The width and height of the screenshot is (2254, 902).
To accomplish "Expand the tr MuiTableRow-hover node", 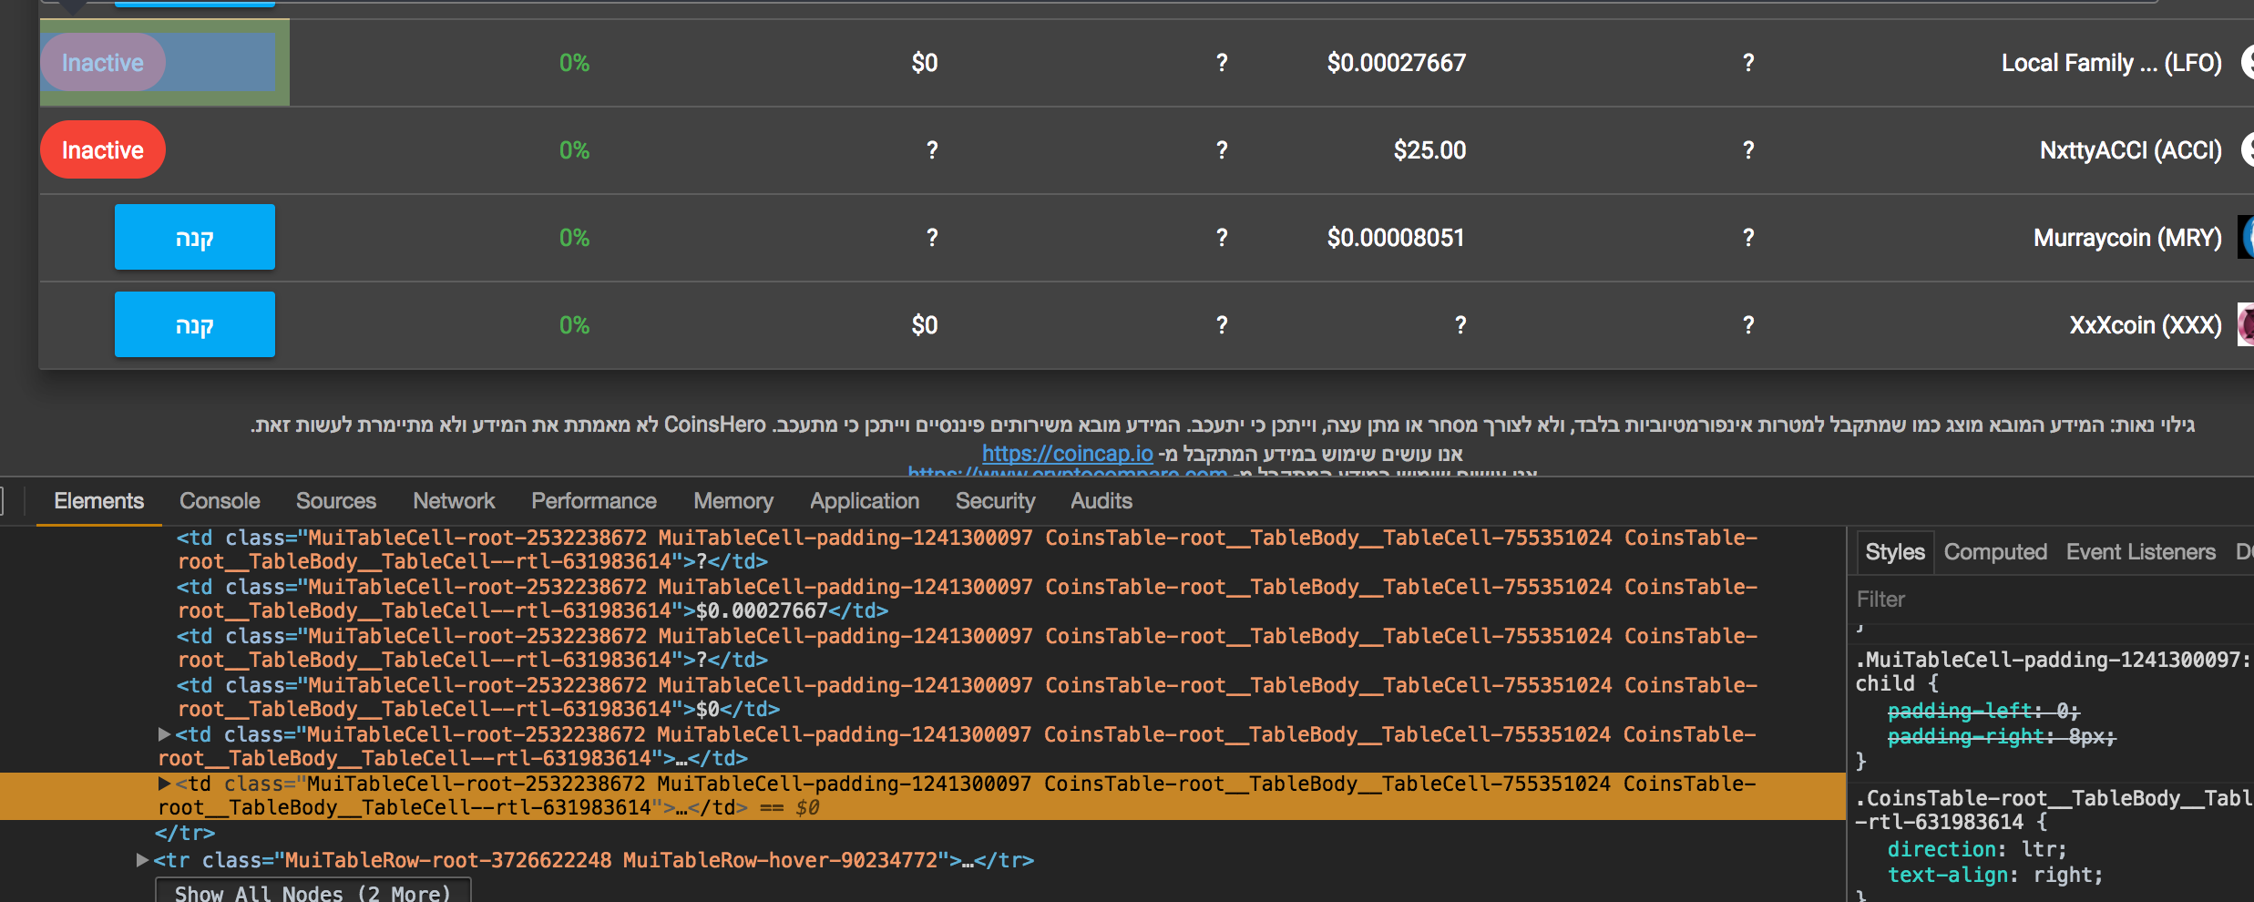I will point(142,859).
